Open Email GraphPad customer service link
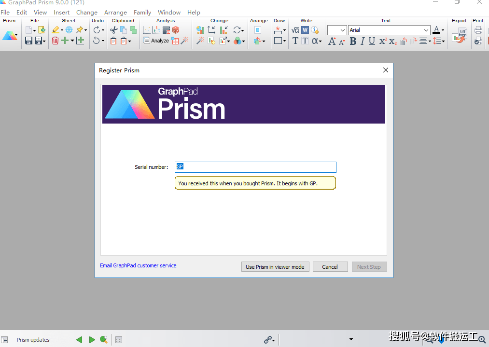Viewport: 489px width, 347px height. (x=138, y=265)
